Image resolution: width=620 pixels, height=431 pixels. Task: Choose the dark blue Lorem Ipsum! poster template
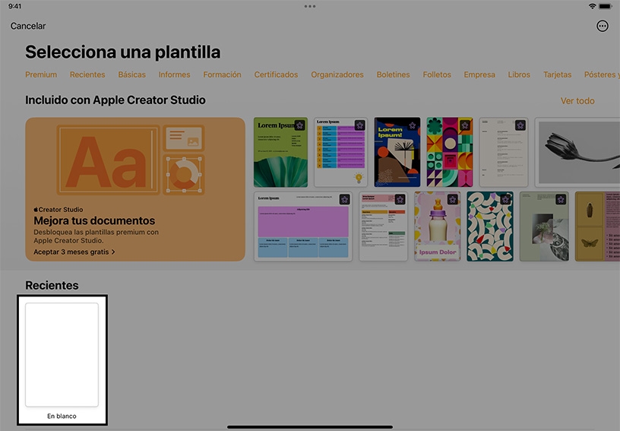[397, 152]
